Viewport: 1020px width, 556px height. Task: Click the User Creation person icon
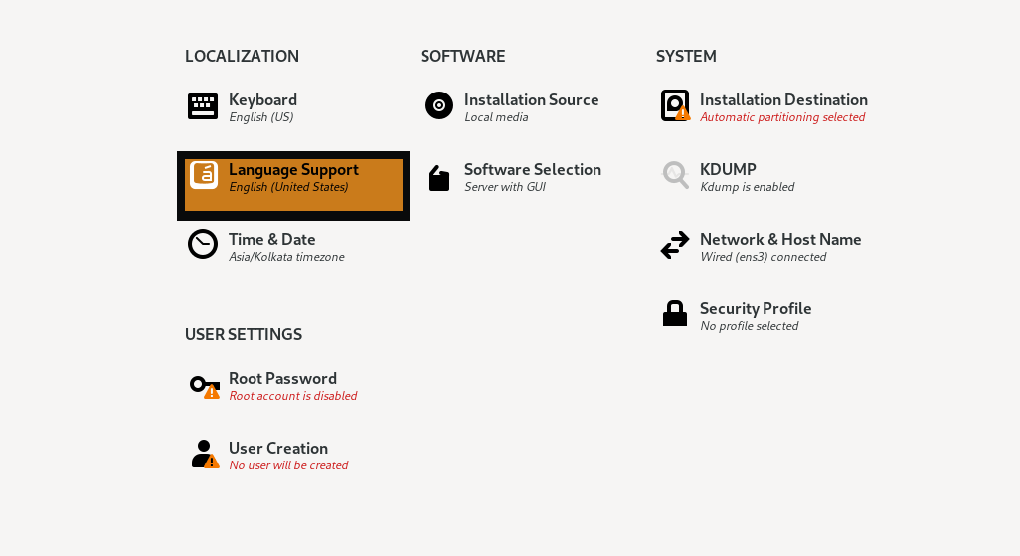203,454
